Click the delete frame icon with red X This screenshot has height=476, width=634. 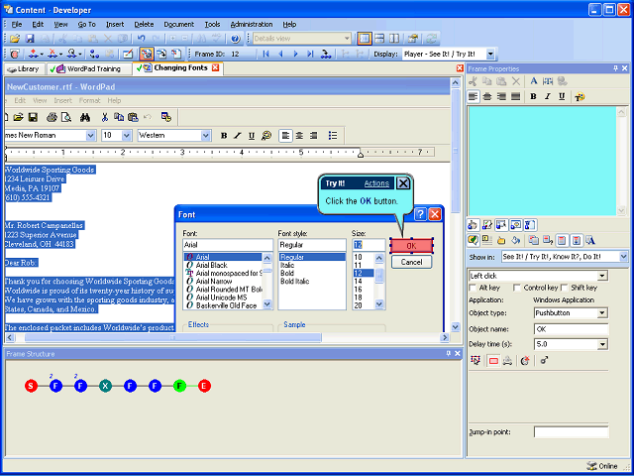(53, 54)
